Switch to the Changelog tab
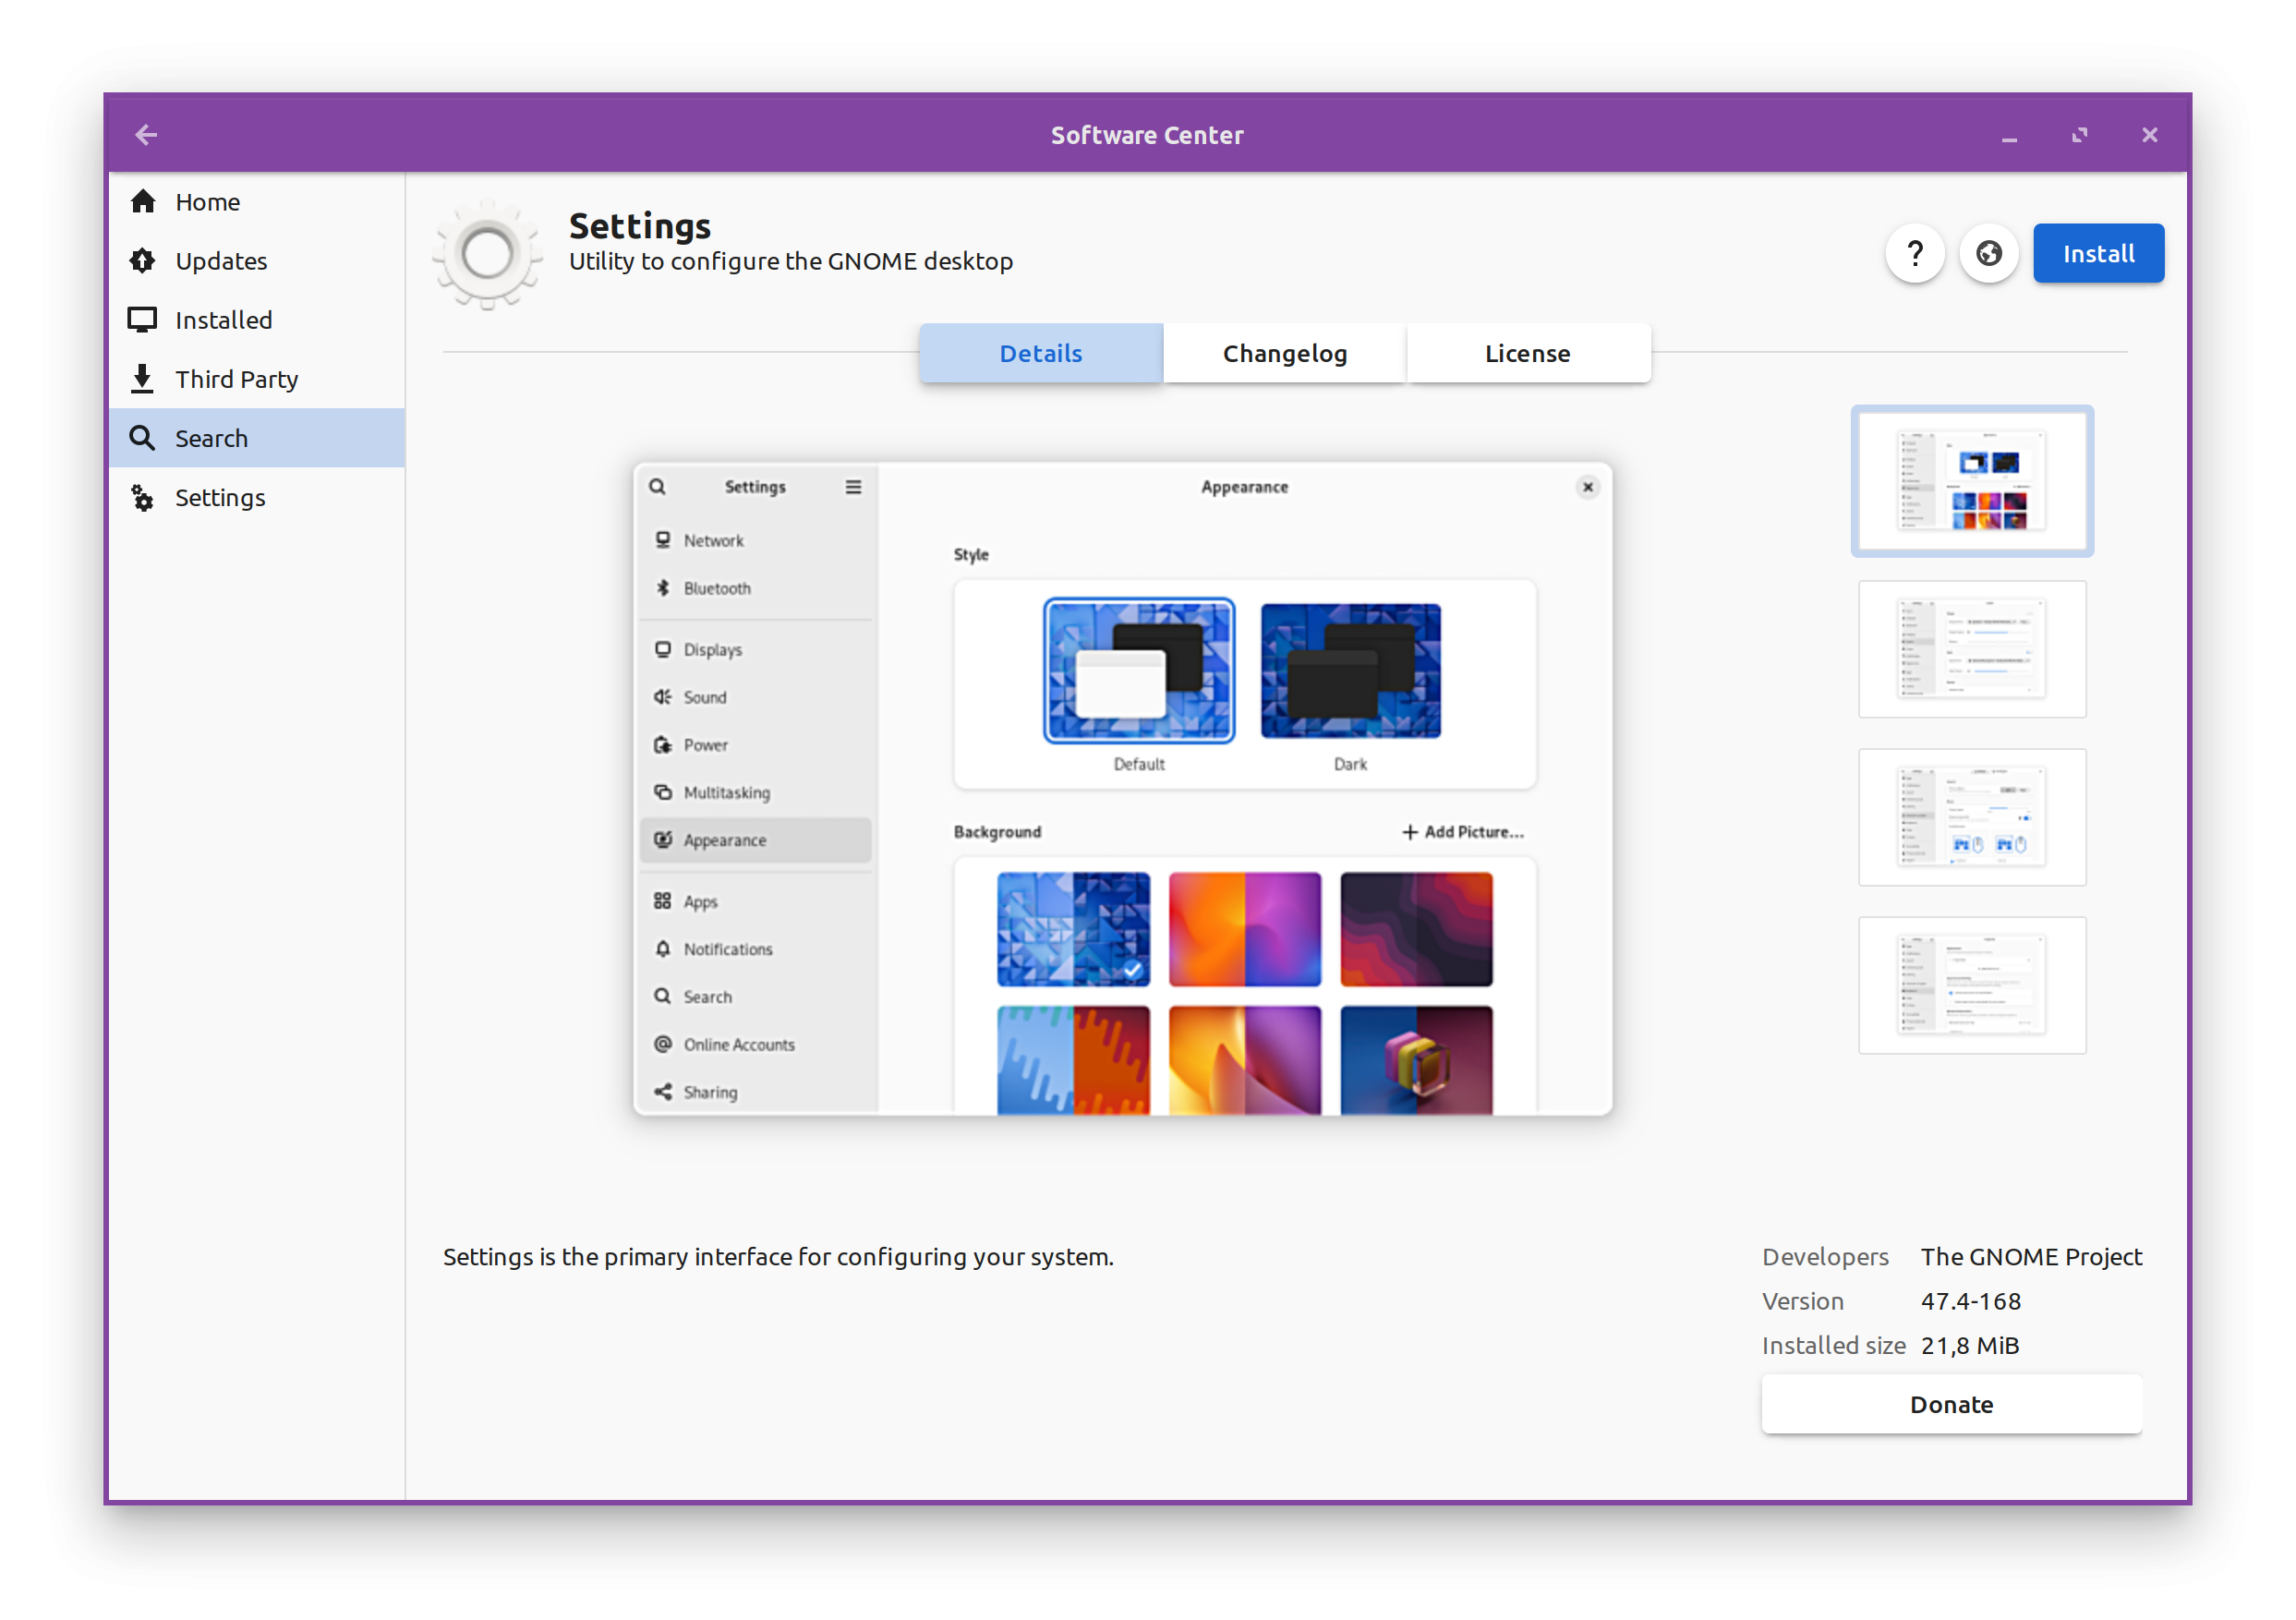Viewport: 2296px width, 1620px height. pyautogui.click(x=1284, y=353)
